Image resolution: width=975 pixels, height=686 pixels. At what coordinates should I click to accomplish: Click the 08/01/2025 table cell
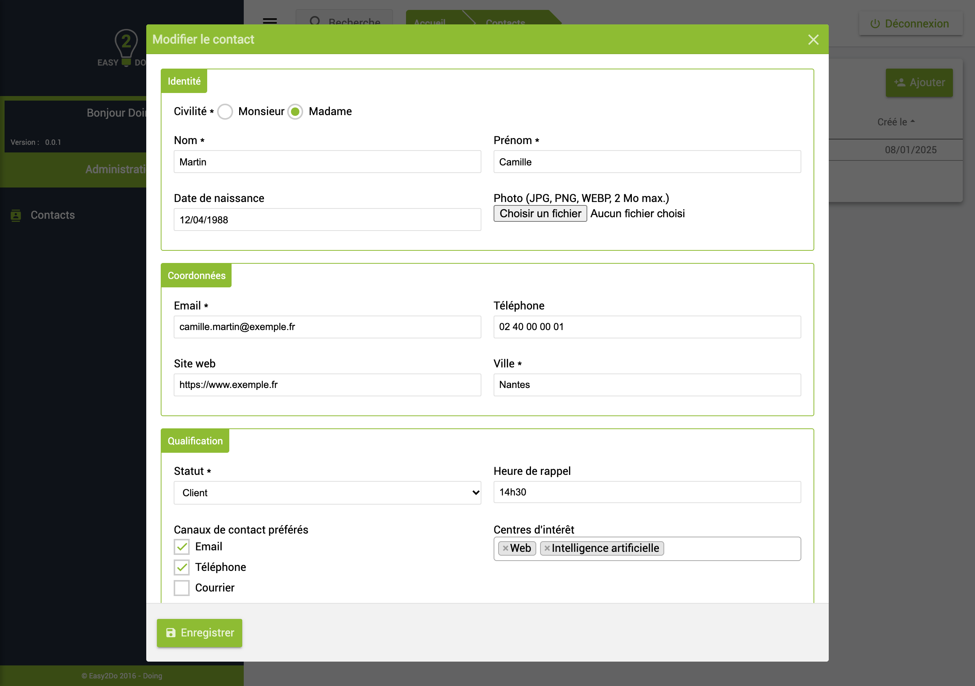tap(911, 150)
